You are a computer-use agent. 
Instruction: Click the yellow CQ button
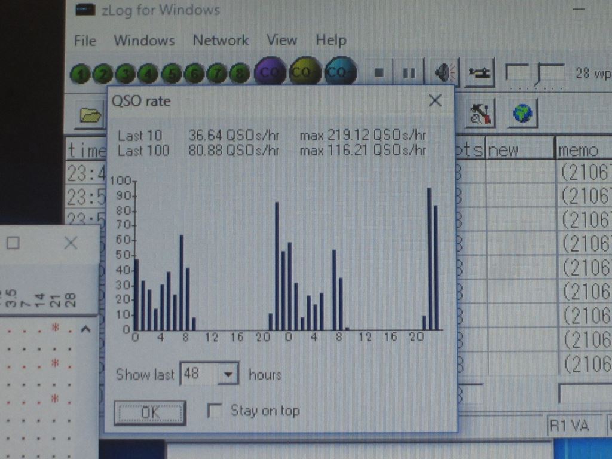coord(305,72)
